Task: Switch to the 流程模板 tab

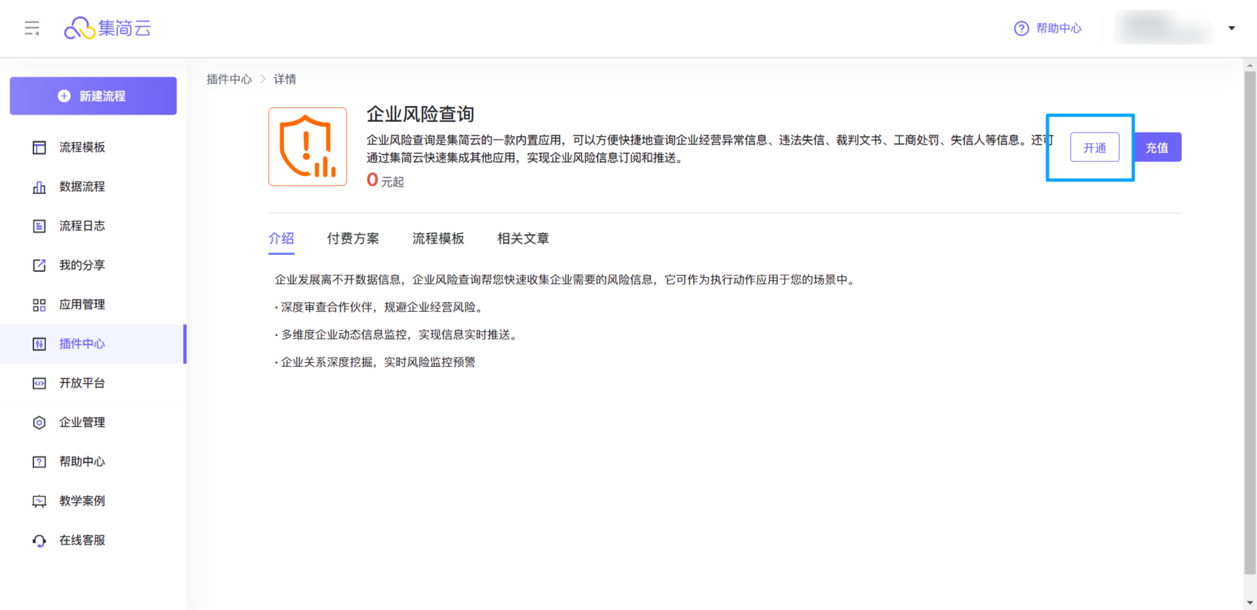Action: 438,239
